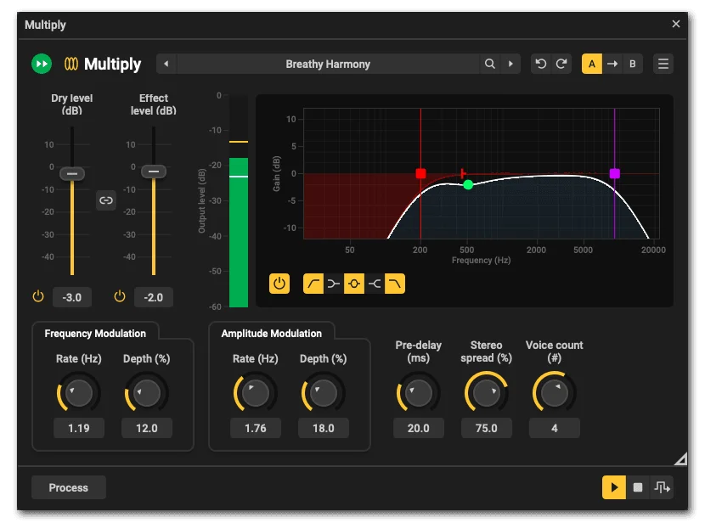Click the Effect level slider handle

point(154,172)
